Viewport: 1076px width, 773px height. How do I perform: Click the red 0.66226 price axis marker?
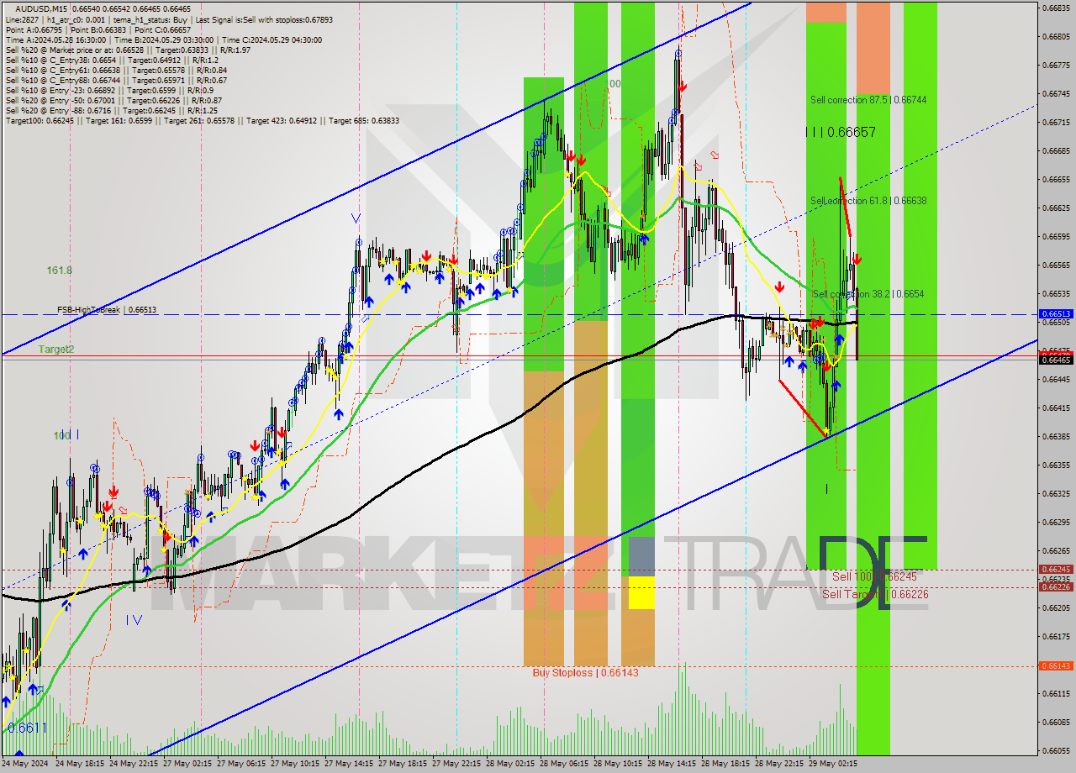click(x=1057, y=586)
